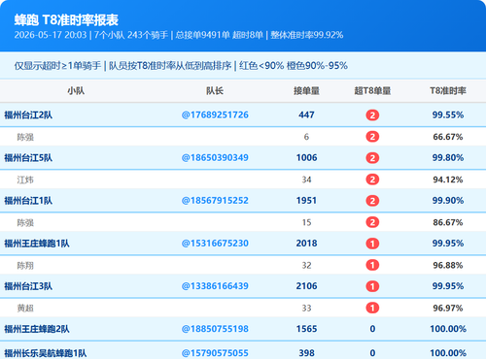Click on-time rate 96.97%
Image resolution: width=486 pixels, height=359 pixels.
[x=448, y=308]
